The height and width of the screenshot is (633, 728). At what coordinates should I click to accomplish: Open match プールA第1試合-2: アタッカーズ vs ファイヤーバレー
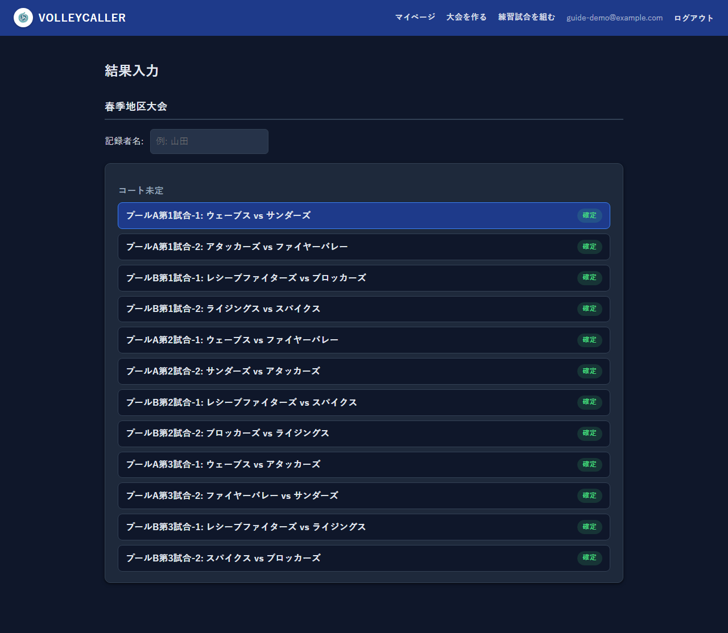[364, 247]
